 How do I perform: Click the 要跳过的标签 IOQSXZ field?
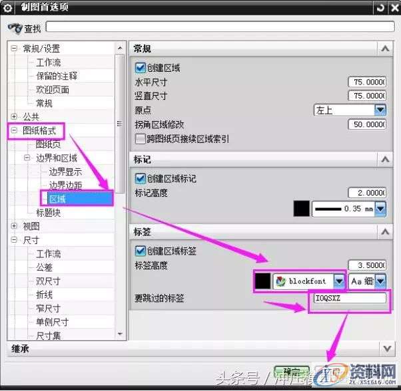click(x=350, y=298)
